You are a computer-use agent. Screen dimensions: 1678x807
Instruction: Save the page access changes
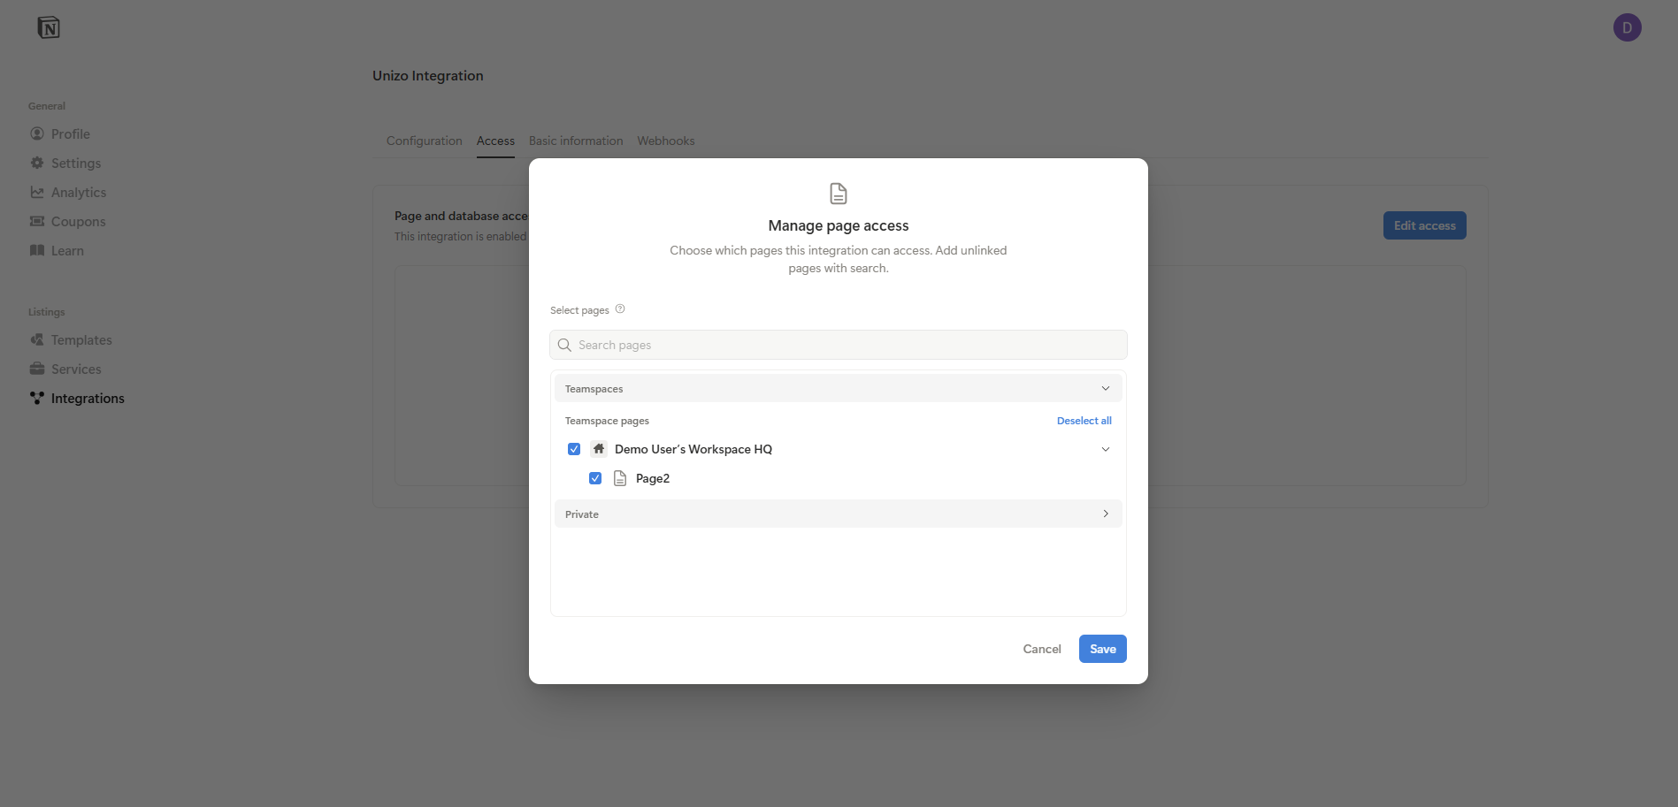click(1102, 648)
